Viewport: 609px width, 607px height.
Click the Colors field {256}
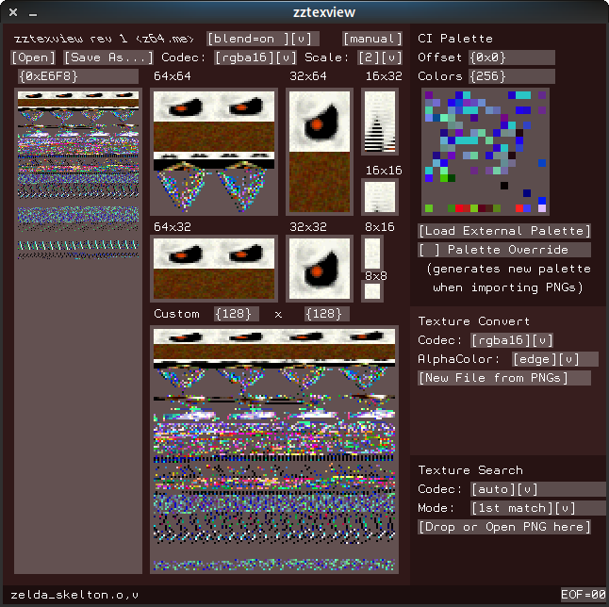pyautogui.click(x=512, y=76)
